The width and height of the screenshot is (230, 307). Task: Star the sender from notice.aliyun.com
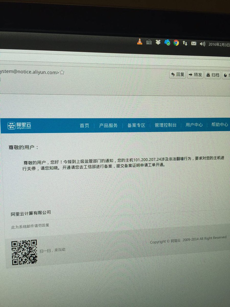click(62, 72)
